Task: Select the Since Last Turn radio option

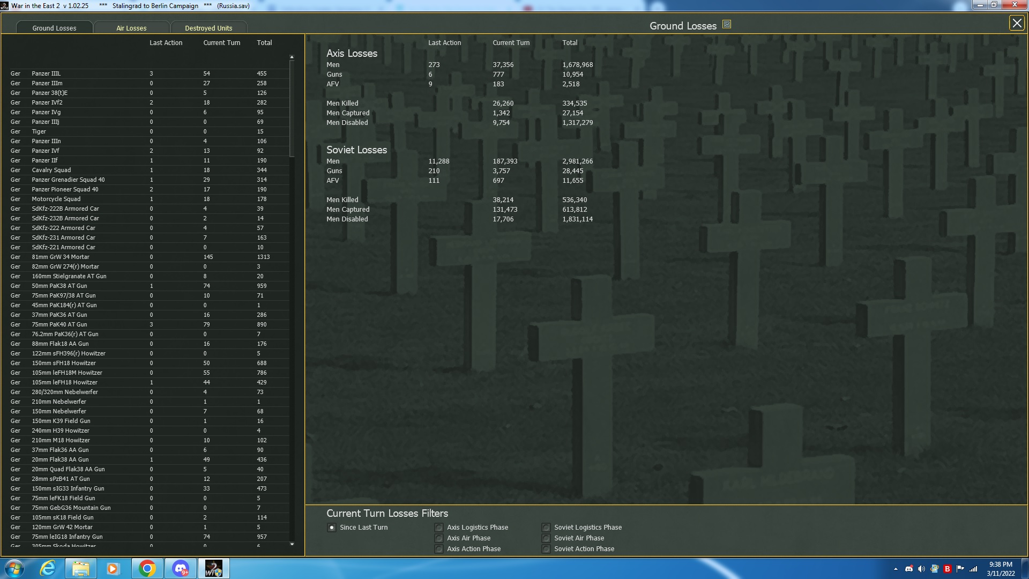Action: point(332,528)
